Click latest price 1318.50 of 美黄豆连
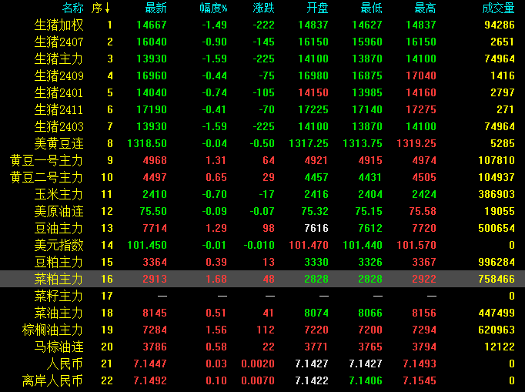The width and height of the screenshot is (525, 392). [x=147, y=144]
